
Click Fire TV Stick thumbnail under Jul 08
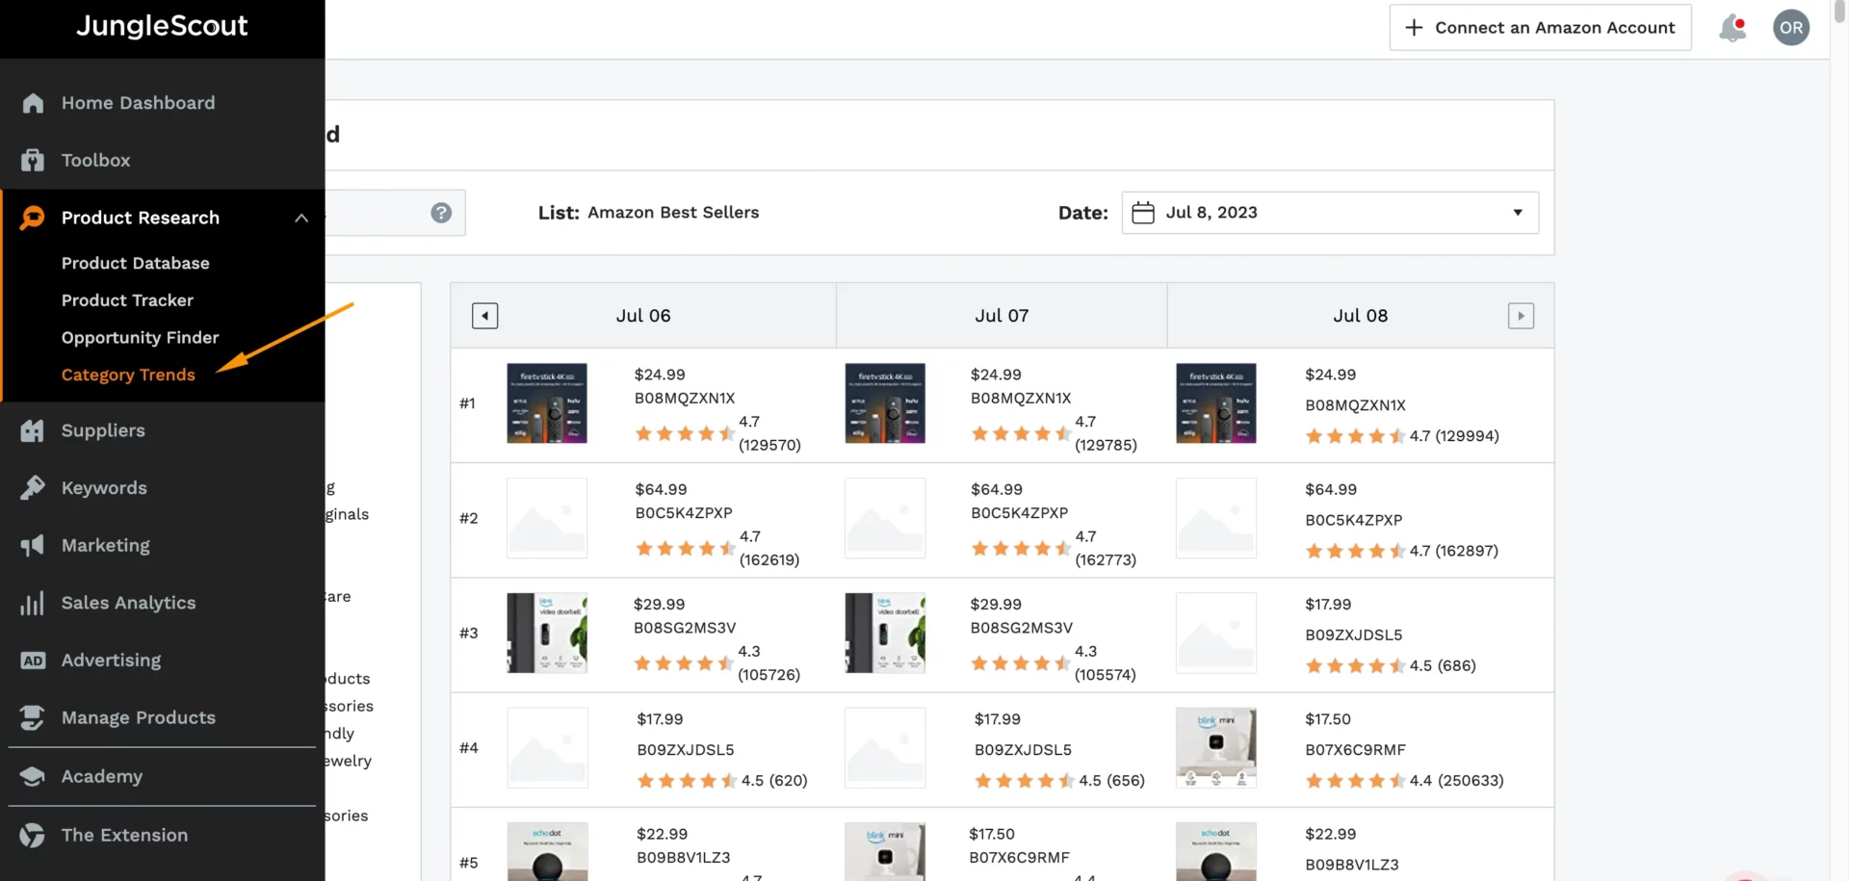tap(1216, 403)
